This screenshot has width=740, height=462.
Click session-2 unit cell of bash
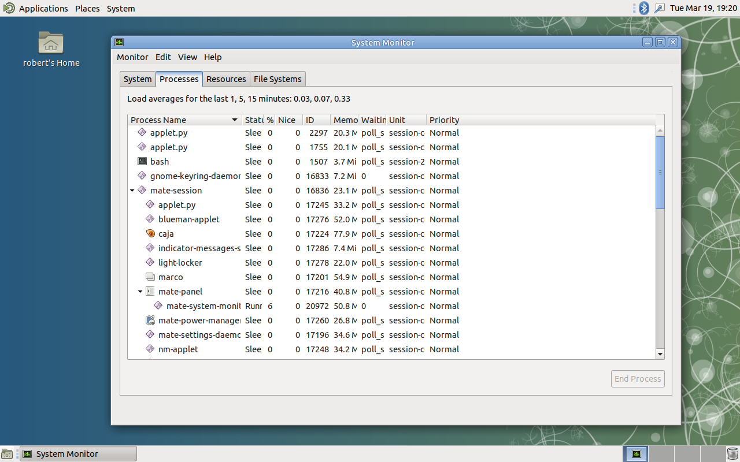[x=407, y=162]
